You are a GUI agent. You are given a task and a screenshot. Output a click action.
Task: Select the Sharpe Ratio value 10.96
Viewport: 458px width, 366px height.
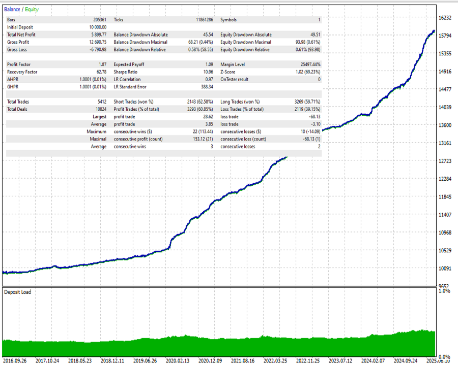click(x=208, y=72)
